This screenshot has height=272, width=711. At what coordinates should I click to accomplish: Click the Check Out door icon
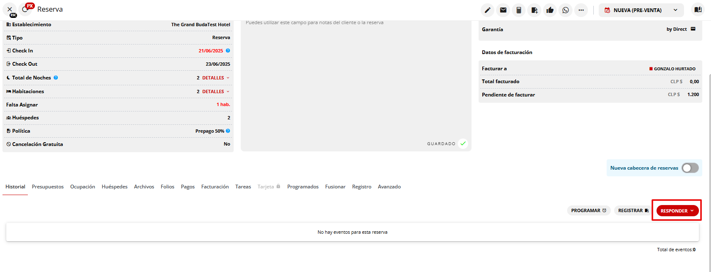click(9, 64)
